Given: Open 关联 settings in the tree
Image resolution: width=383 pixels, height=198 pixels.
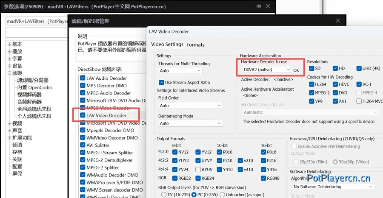Looking at the screenshot, I should [x=17, y=159].
